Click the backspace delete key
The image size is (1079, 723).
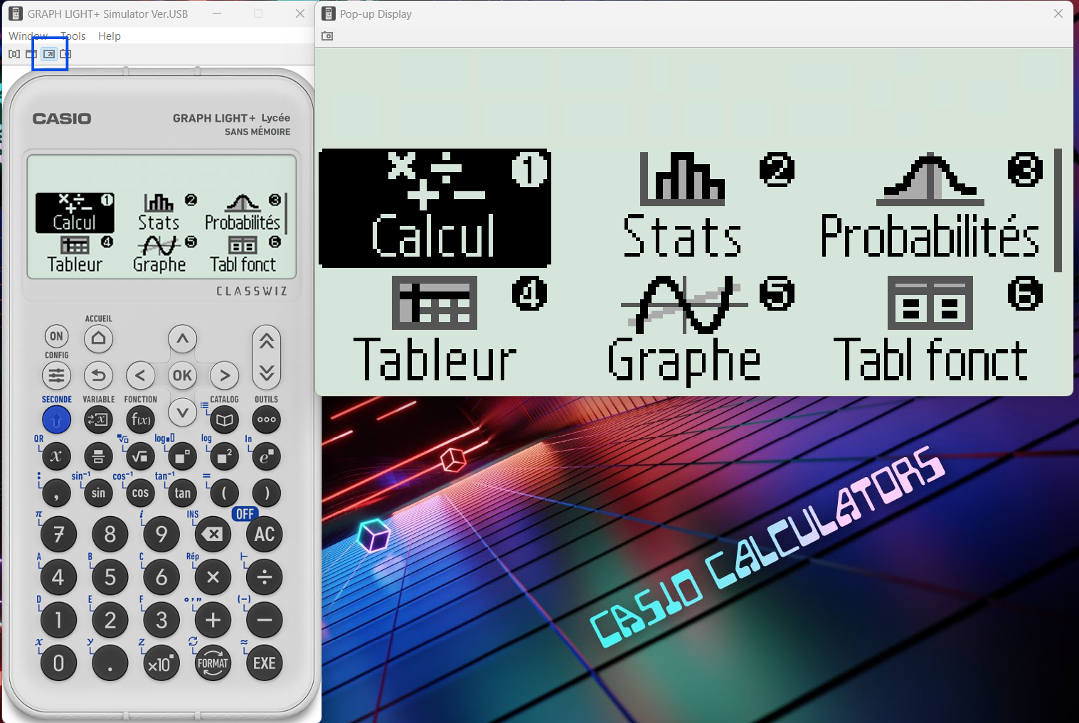213,534
